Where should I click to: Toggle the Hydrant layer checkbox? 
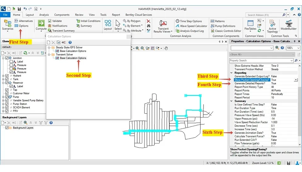(7, 76)
